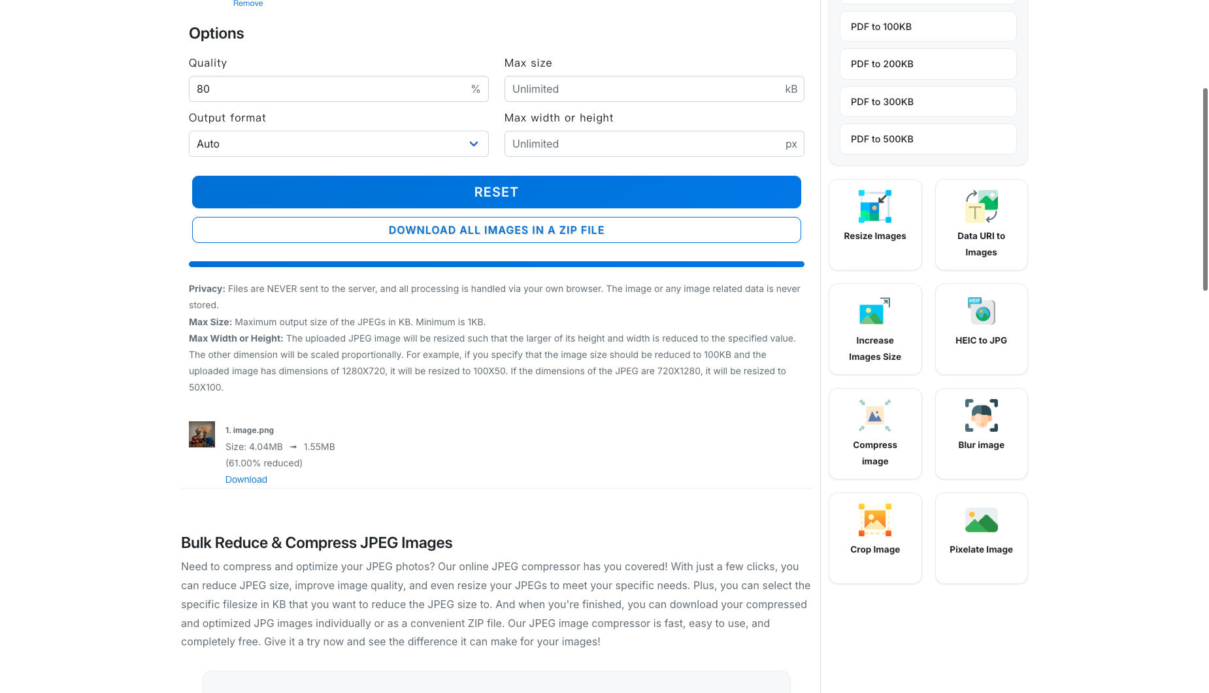
Task: Click the Options heading
Action: coord(216,33)
